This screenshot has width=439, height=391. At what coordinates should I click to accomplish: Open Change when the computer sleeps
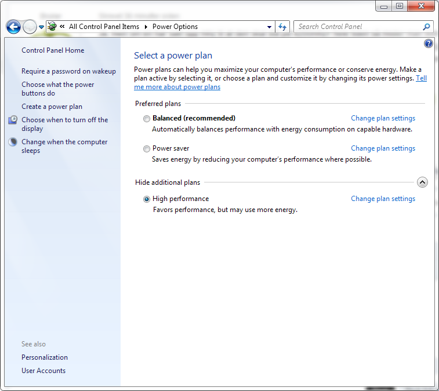click(64, 146)
